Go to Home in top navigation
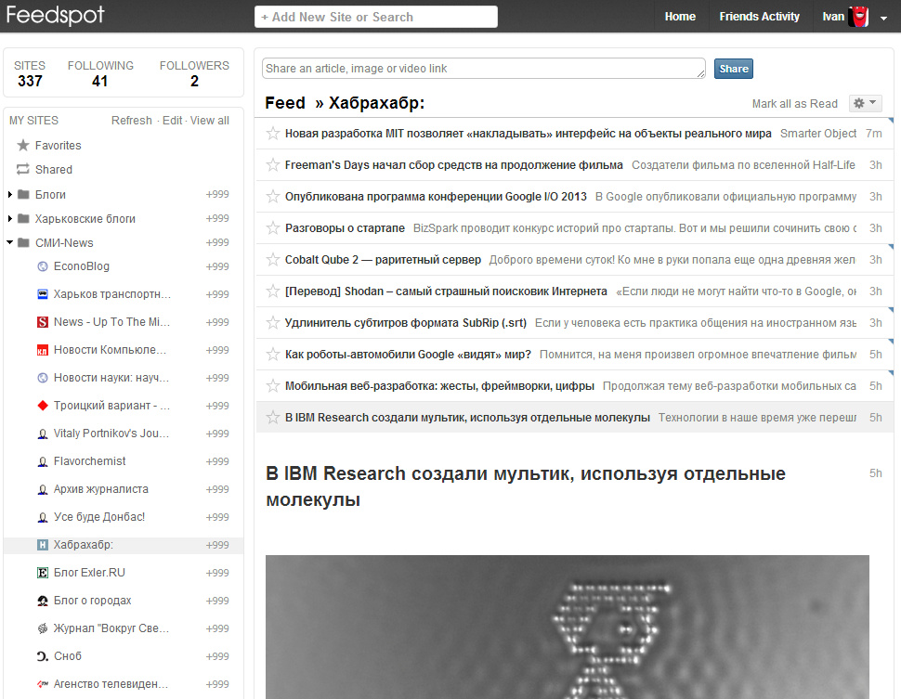The width and height of the screenshot is (901, 699). pos(680,17)
